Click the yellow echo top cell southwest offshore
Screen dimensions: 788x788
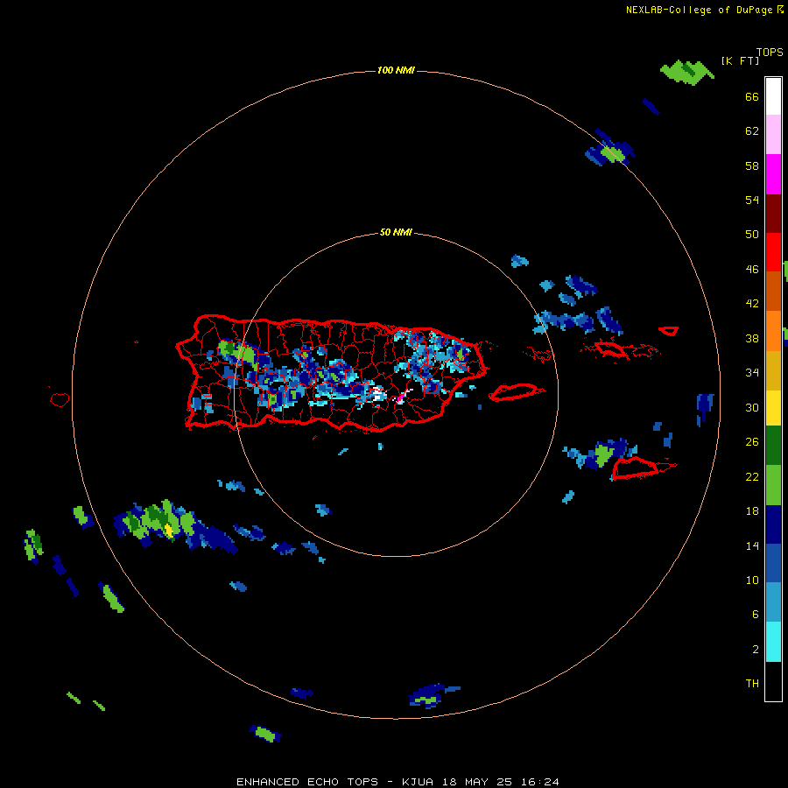coord(169,531)
